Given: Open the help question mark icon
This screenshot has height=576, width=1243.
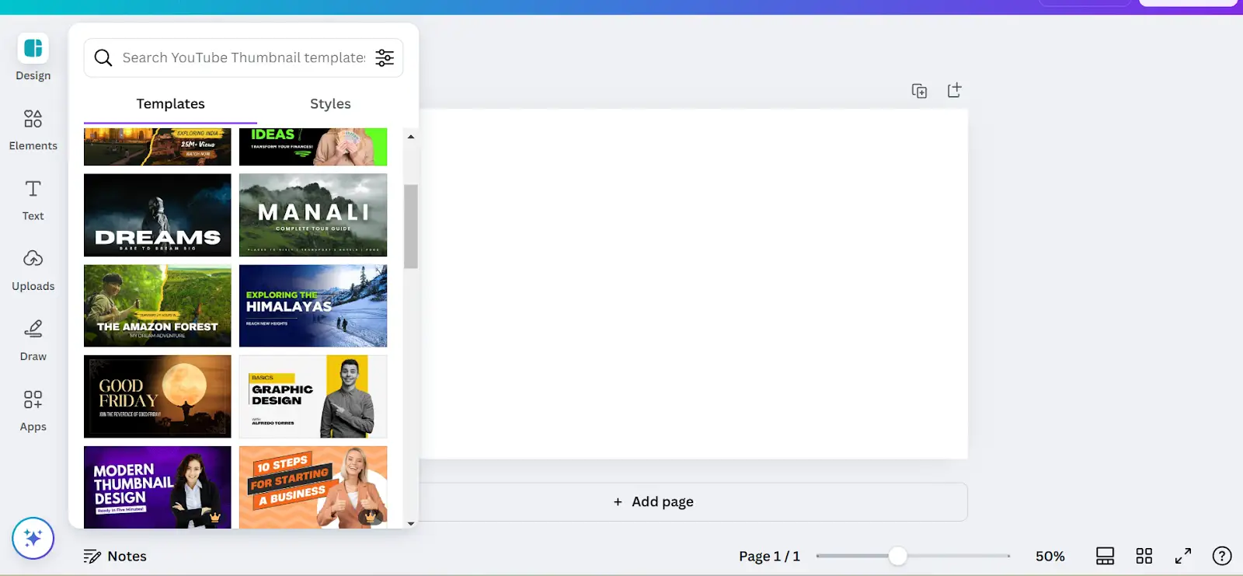Looking at the screenshot, I should (x=1222, y=556).
